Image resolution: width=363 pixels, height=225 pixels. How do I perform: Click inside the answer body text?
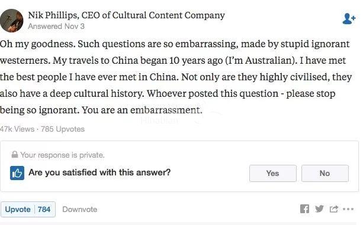[176, 77]
